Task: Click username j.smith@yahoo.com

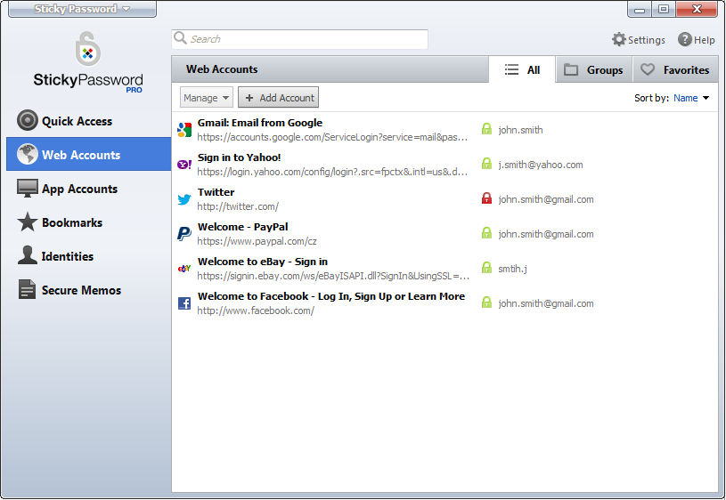Action: [541, 165]
